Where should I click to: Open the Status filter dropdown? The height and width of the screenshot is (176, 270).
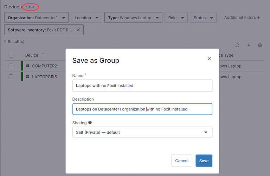tap(203, 18)
